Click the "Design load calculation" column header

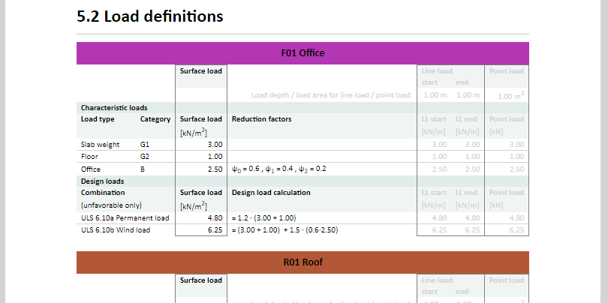[271, 193]
